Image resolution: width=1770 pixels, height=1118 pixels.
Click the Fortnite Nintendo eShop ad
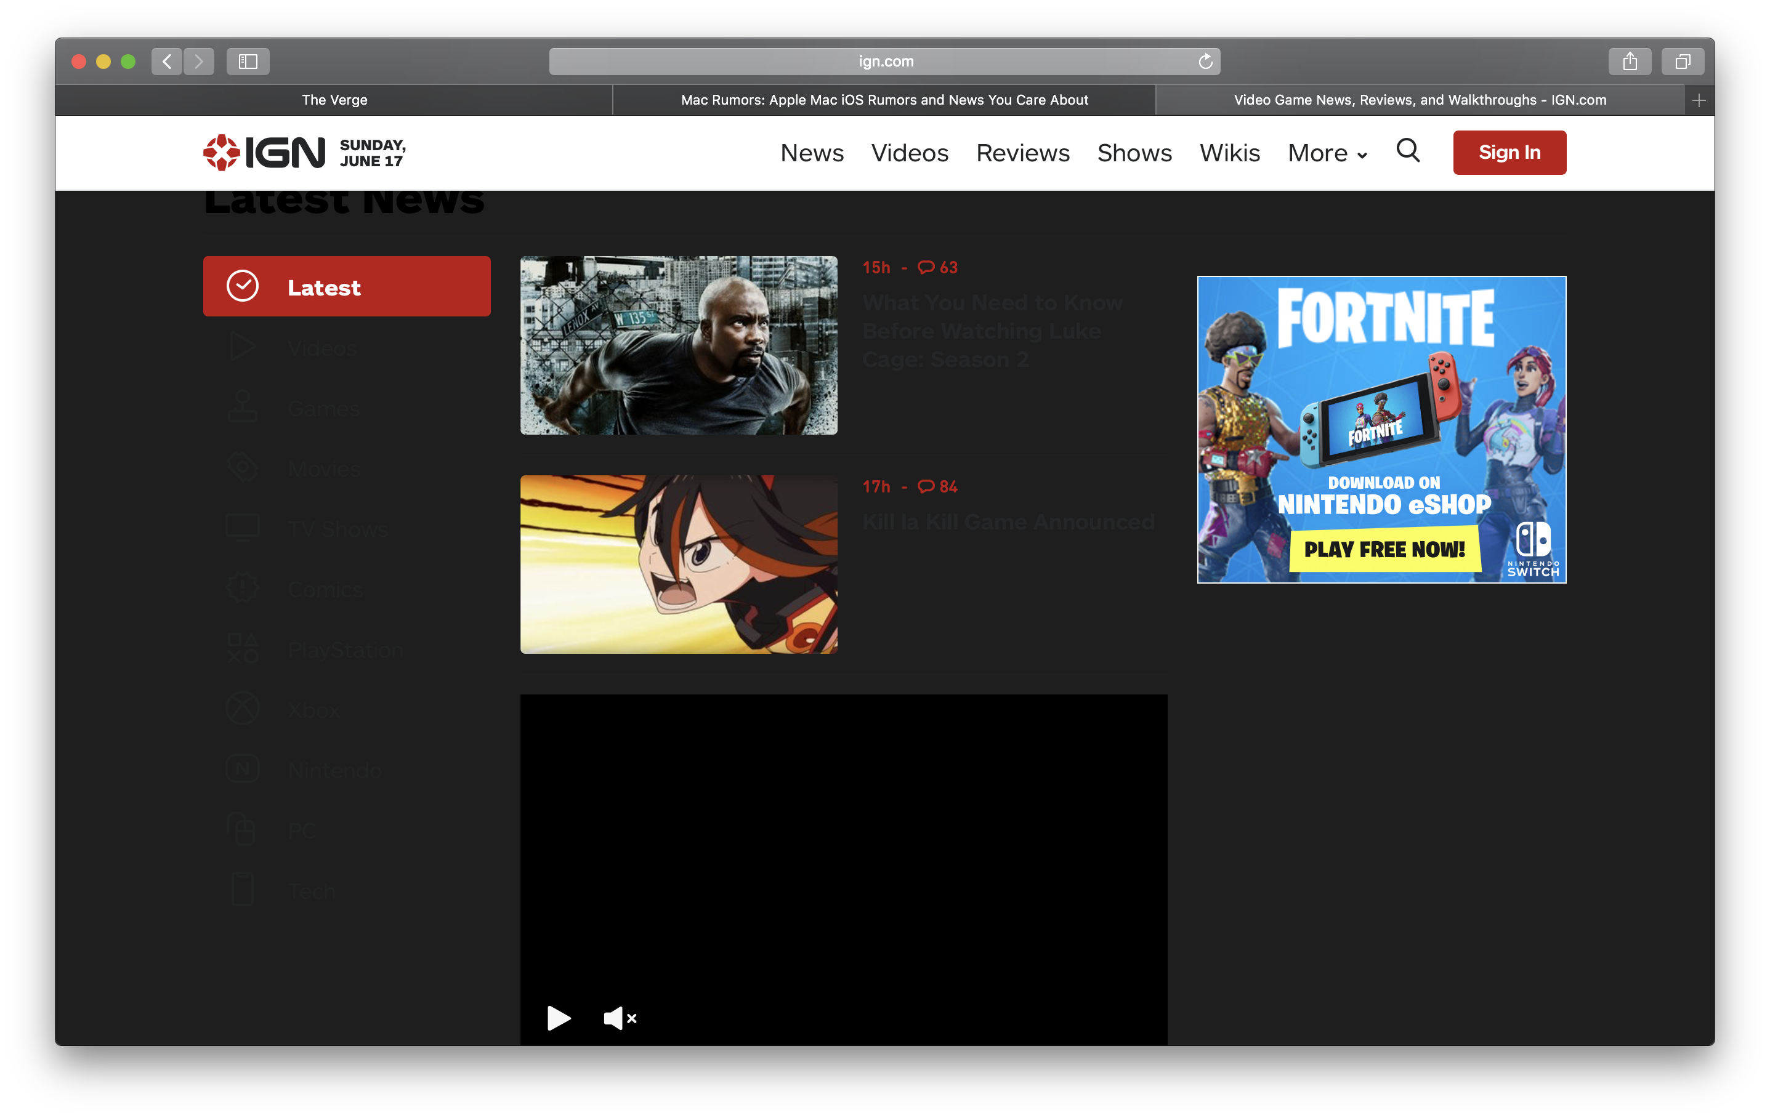1381,430
